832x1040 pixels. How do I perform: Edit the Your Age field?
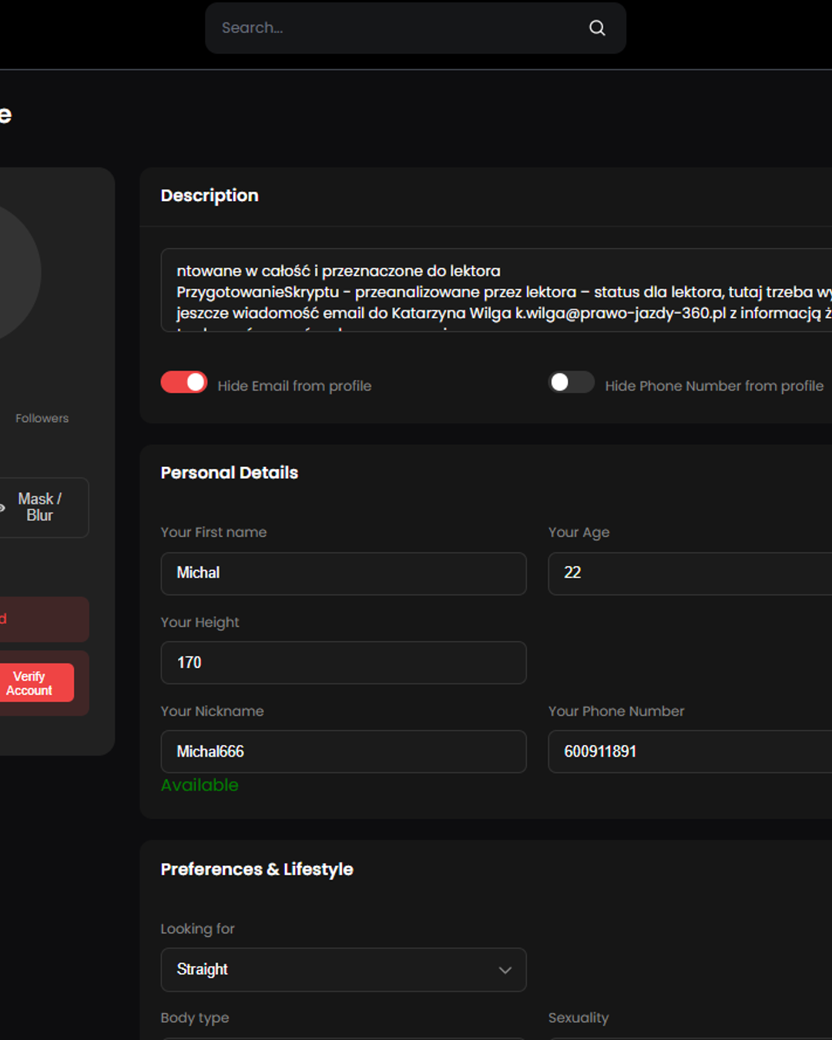pos(689,573)
